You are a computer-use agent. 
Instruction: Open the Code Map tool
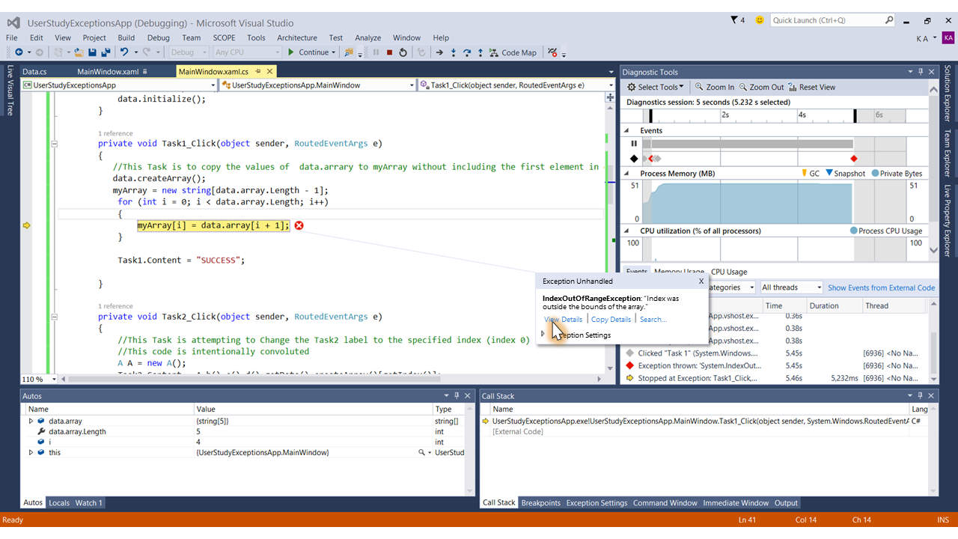(x=513, y=52)
